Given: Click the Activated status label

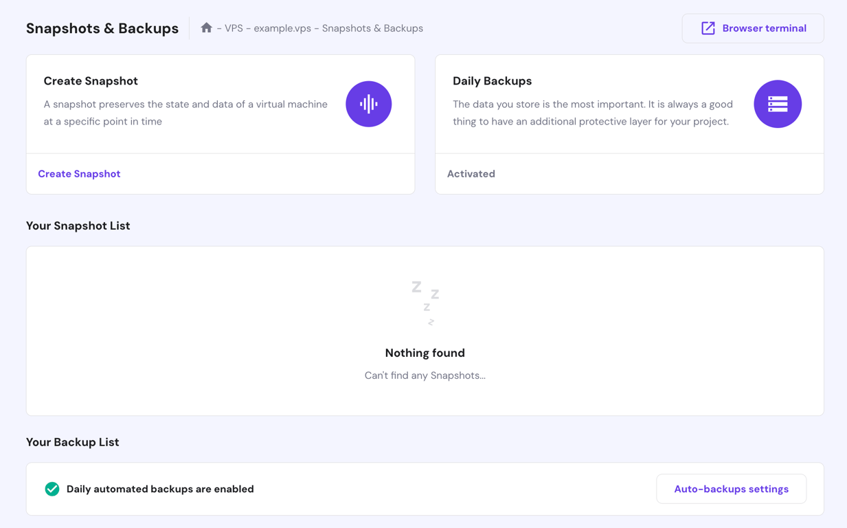Looking at the screenshot, I should [x=471, y=173].
